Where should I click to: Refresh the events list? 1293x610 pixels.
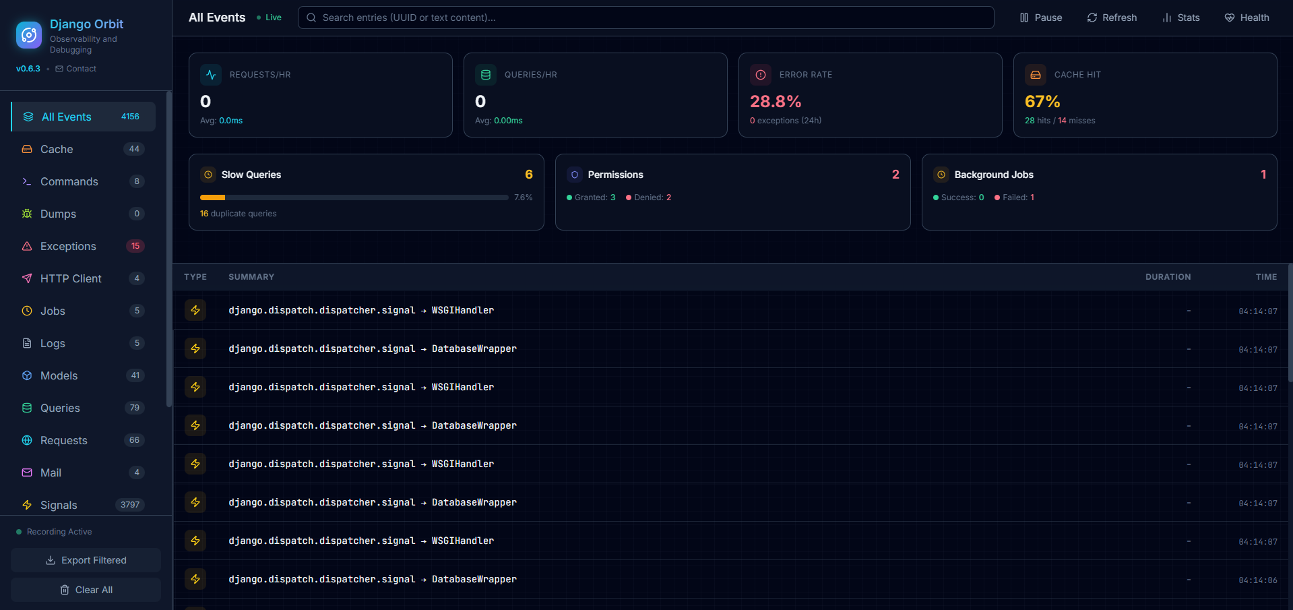(x=1112, y=18)
